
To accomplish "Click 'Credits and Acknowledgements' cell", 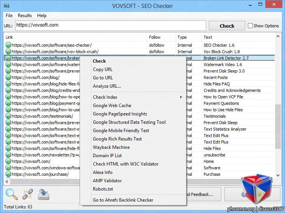I will 232,90.
